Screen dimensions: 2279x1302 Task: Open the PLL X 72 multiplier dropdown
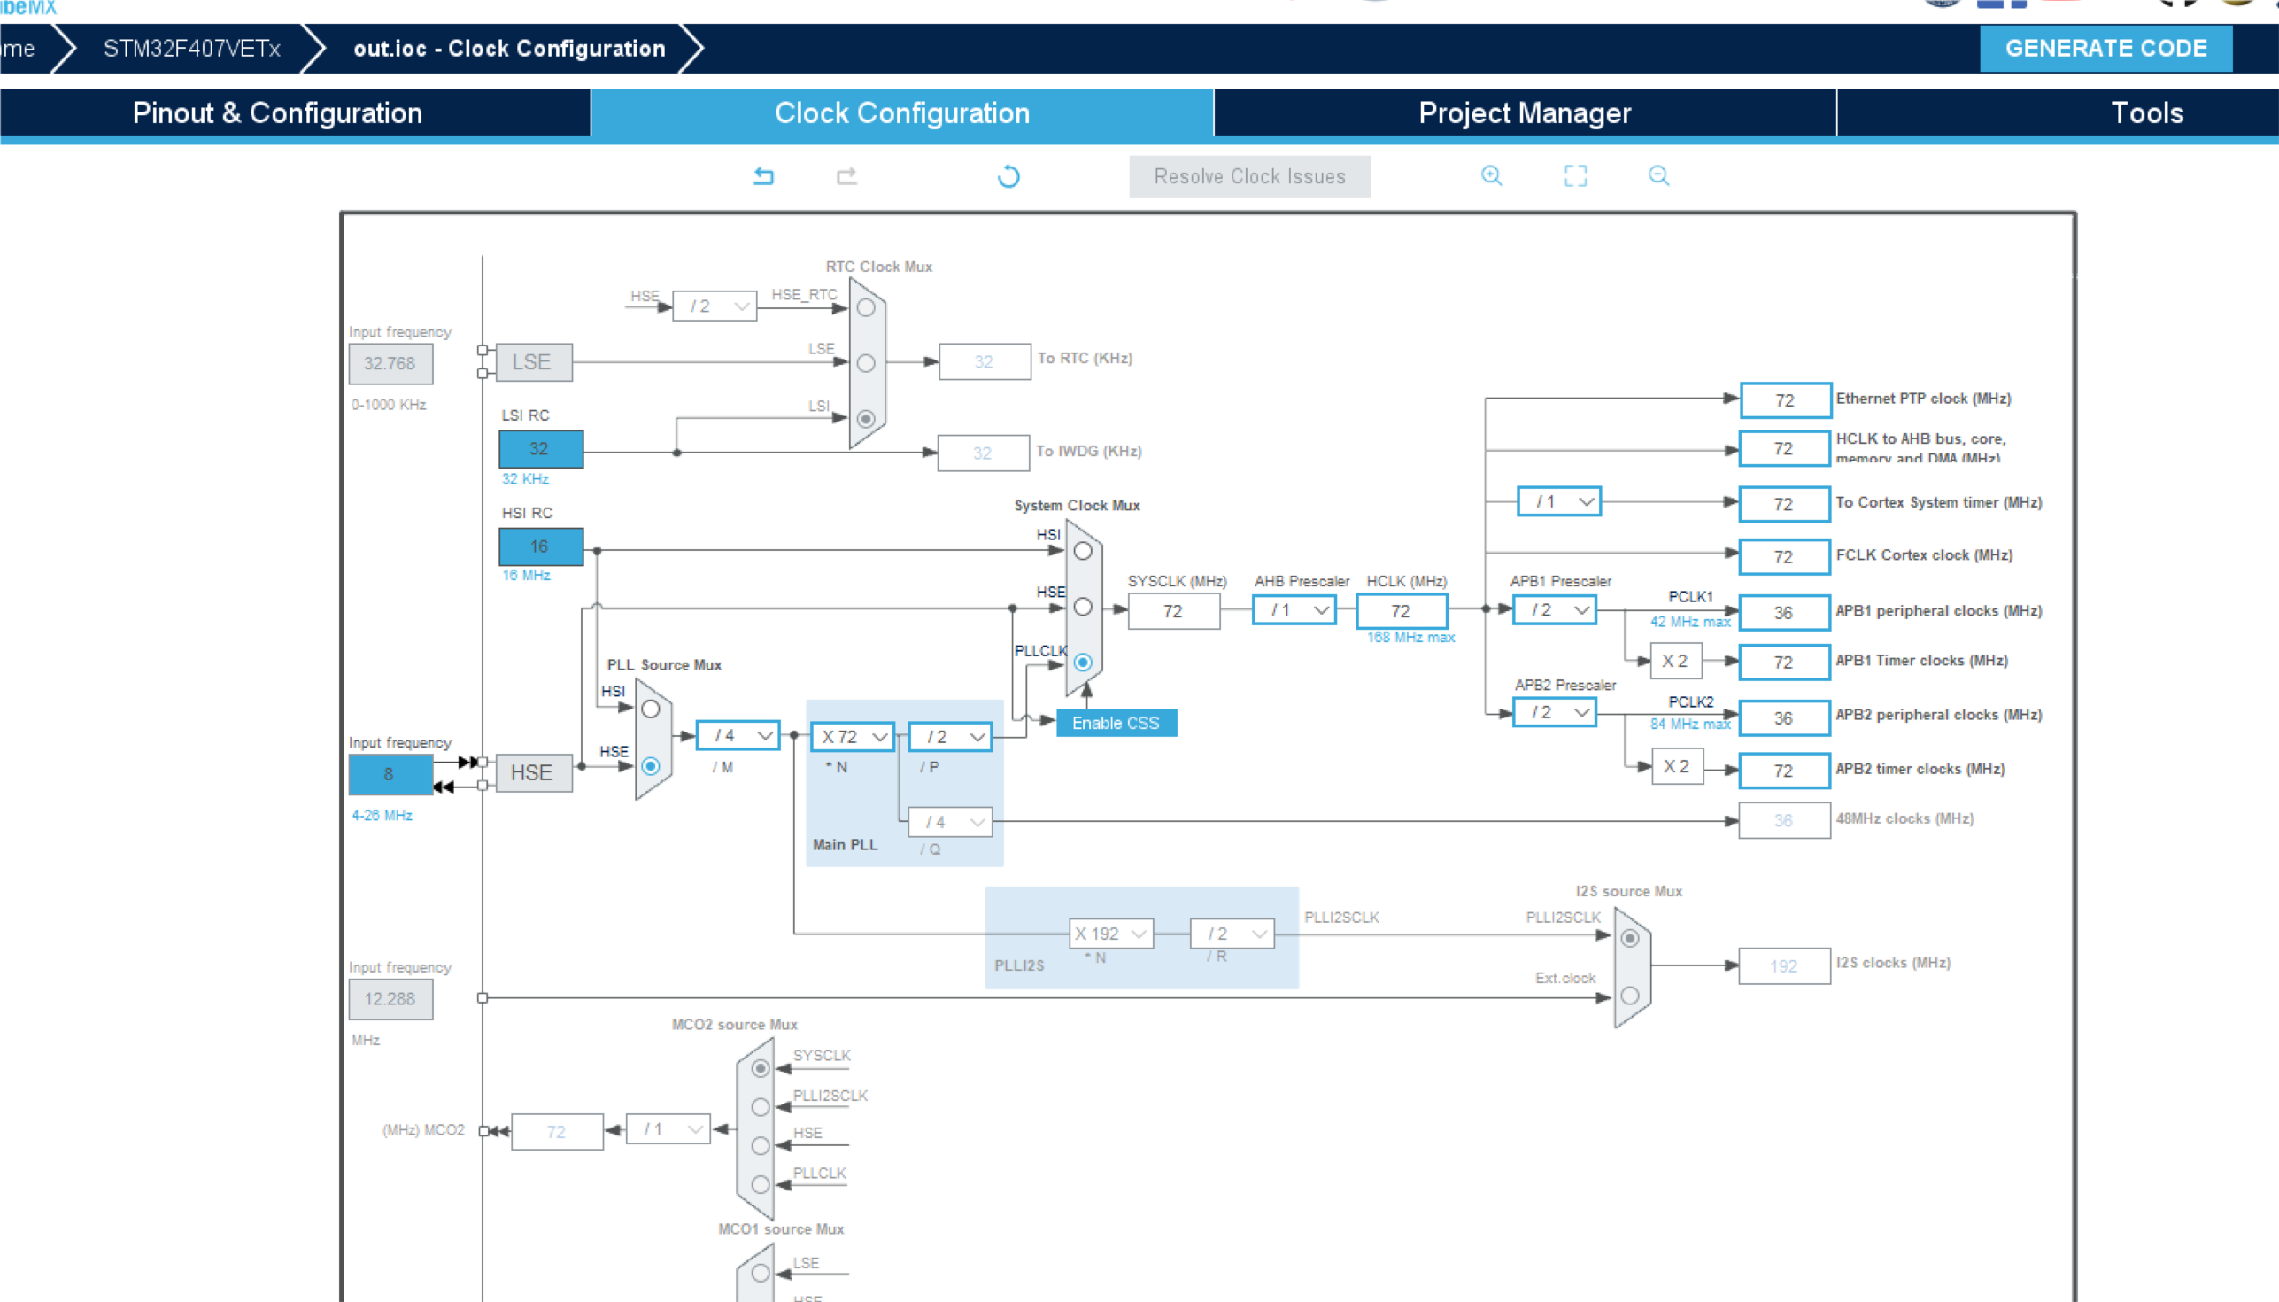853,737
